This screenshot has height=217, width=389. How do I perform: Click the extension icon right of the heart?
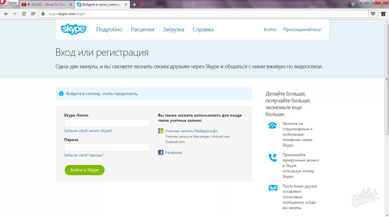(383, 14)
